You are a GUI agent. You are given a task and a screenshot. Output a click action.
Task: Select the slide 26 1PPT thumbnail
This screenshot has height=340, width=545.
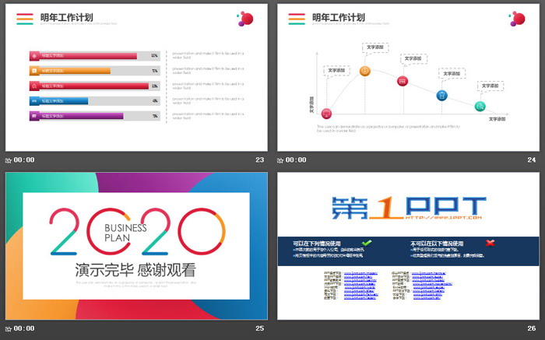(409, 246)
